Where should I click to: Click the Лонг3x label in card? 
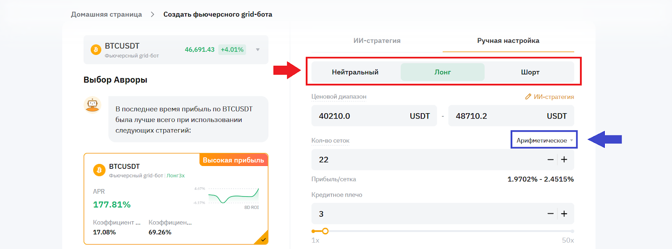coord(176,176)
